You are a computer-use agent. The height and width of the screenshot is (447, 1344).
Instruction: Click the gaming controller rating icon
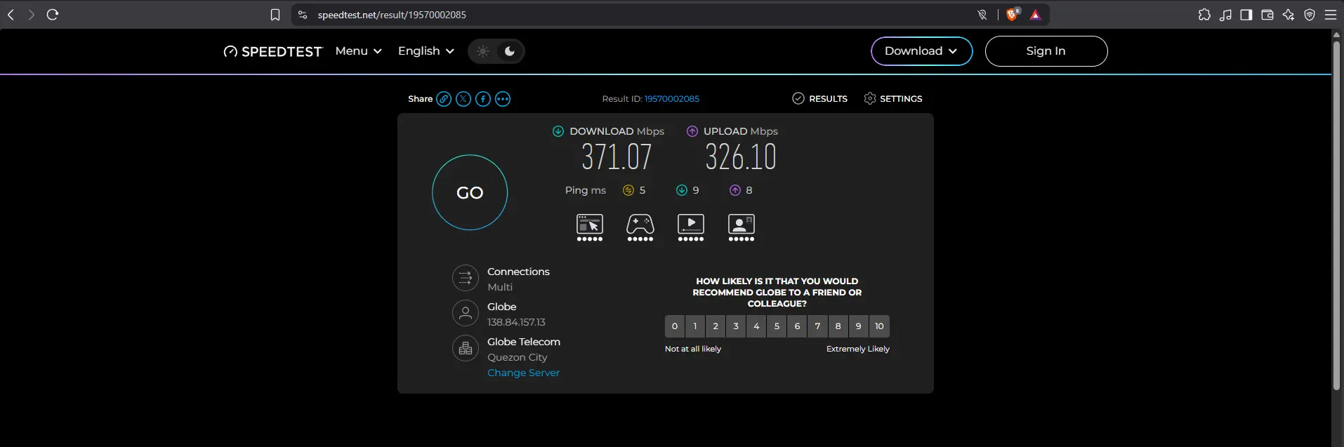(x=640, y=227)
